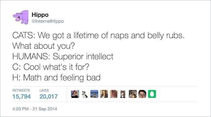
Task: Open the reddish-pink fifth liker avatar
Action: (x=114, y=94)
